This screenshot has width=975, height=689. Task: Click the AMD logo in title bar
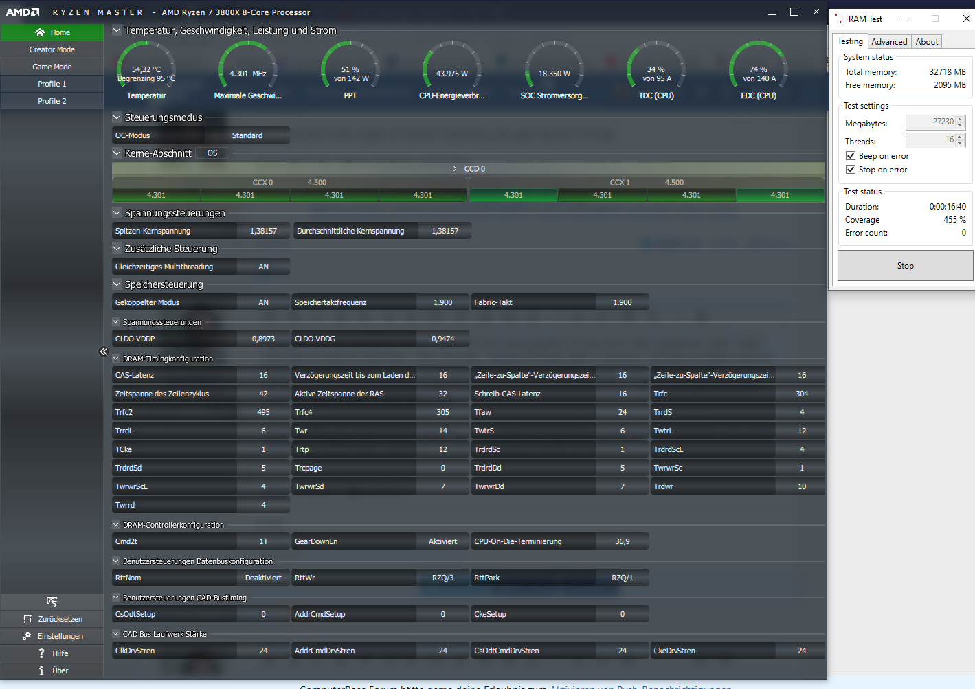pyautogui.click(x=23, y=12)
